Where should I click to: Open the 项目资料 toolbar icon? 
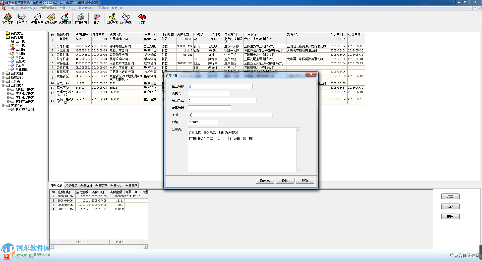[8, 19]
